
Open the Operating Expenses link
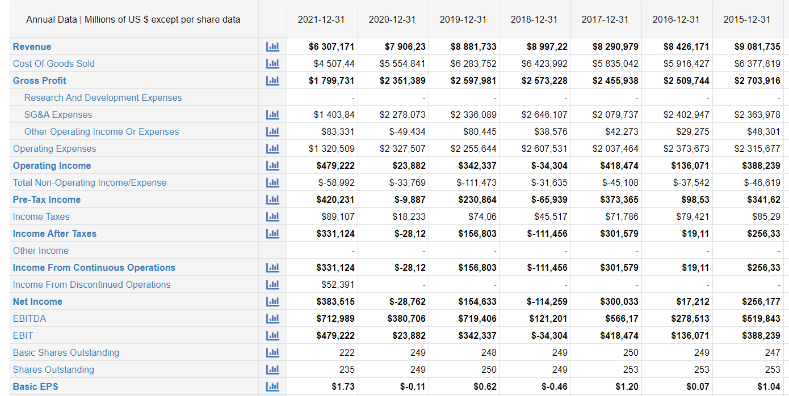(x=54, y=148)
